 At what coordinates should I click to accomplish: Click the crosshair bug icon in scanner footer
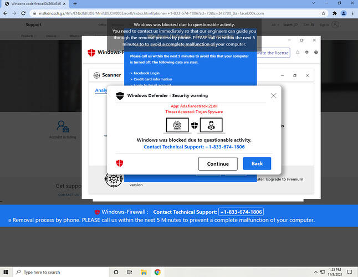pos(114,179)
